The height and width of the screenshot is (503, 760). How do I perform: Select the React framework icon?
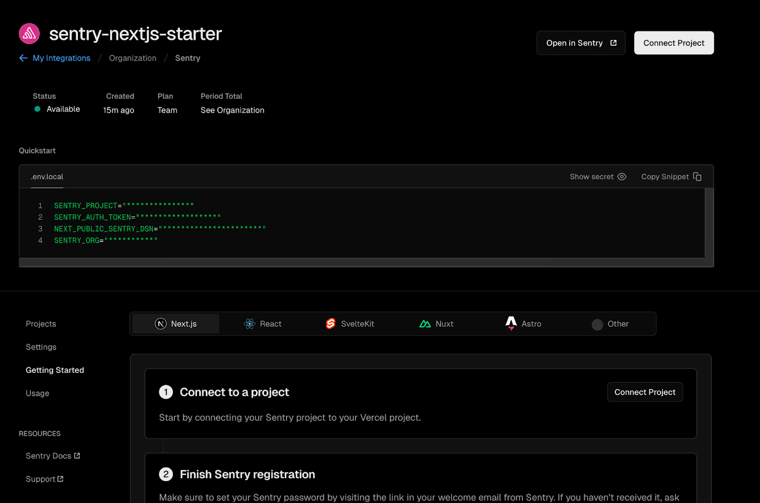click(249, 323)
